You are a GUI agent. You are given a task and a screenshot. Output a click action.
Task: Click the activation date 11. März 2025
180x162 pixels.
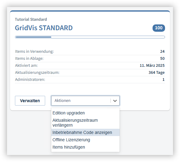coord(152,66)
